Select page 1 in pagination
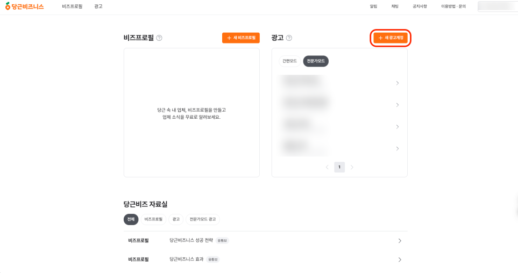Image resolution: width=518 pixels, height=273 pixels. point(339,167)
